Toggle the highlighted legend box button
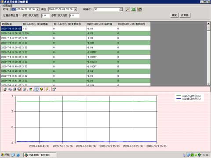 point(37,89)
